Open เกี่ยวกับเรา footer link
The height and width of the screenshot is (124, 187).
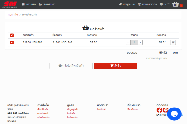coord(132,109)
